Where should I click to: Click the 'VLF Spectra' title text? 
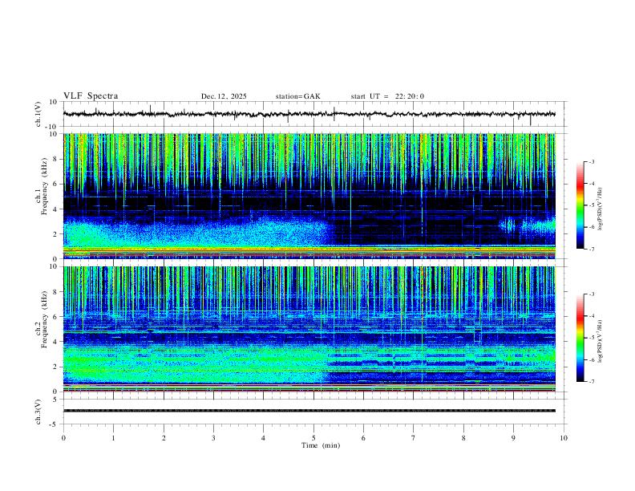point(91,96)
